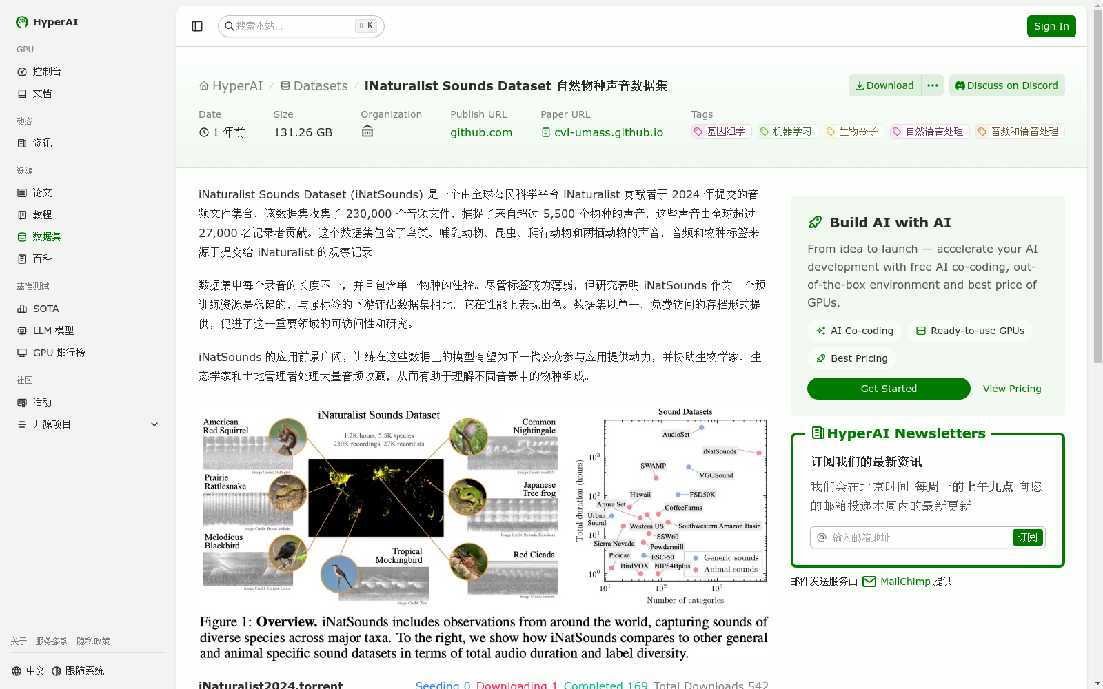Click the organization building icon

[x=367, y=132]
